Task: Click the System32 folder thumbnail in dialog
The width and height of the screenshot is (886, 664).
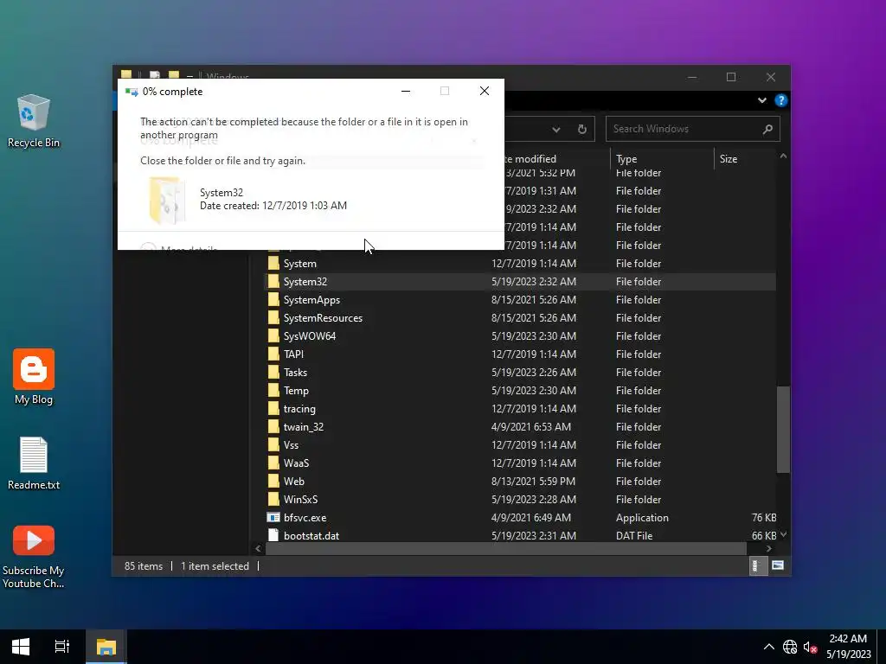Action: [x=167, y=200]
